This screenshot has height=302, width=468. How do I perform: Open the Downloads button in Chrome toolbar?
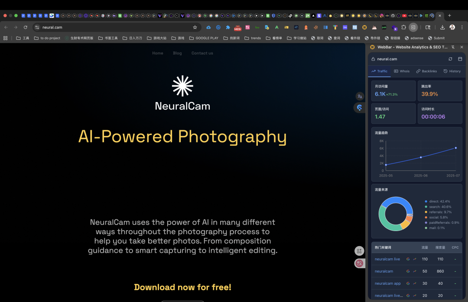pyautogui.click(x=442, y=27)
